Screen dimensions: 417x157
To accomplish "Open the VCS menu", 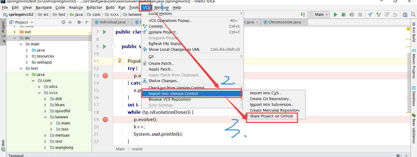I will (x=146, y=7).
